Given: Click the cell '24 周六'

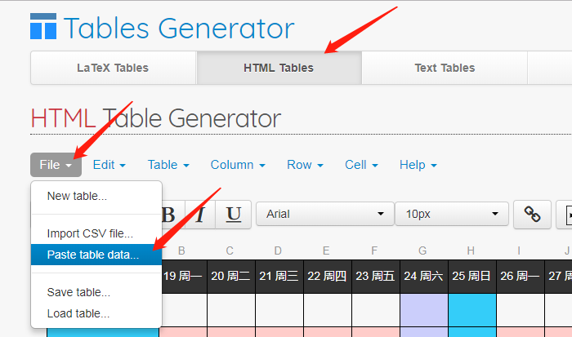Looking at the screenshot, I should [423, 277].
